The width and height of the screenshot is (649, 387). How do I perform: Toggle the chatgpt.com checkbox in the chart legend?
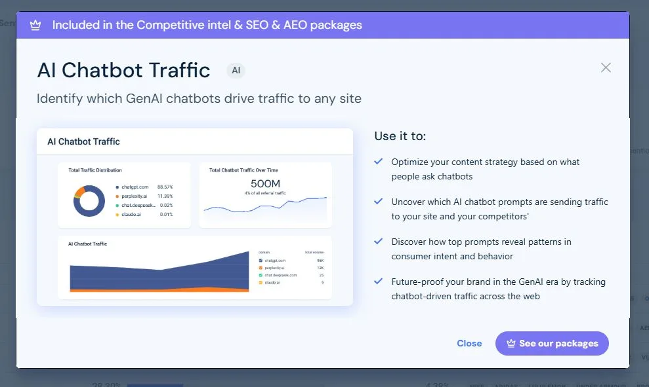[261, 261]
